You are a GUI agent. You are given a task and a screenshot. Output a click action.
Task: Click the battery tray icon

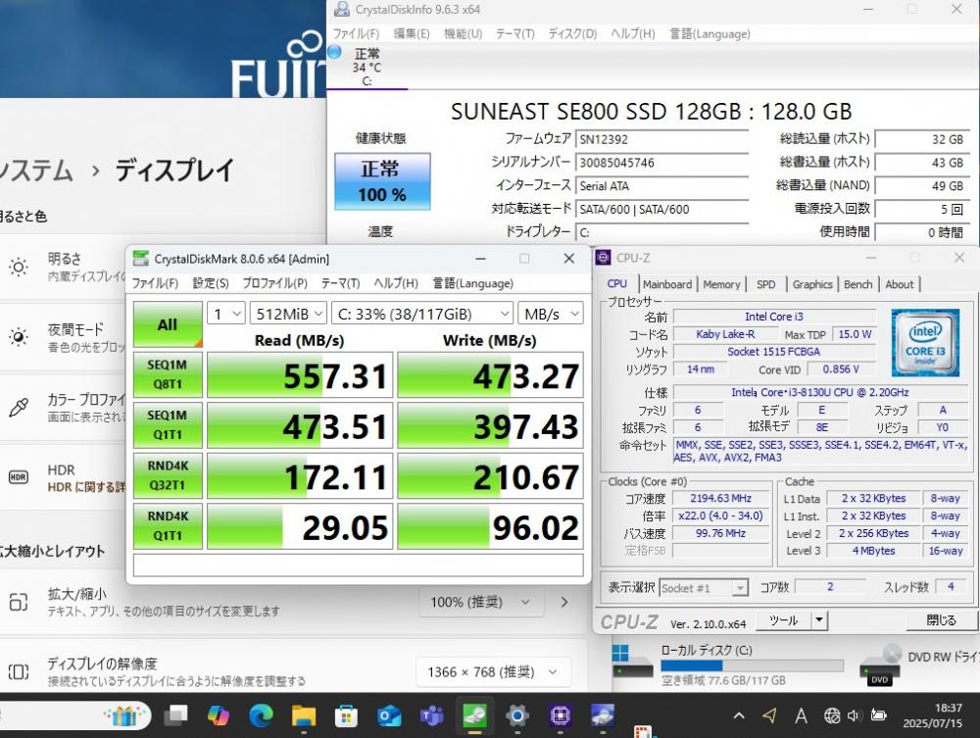click(x=879, y=715)
